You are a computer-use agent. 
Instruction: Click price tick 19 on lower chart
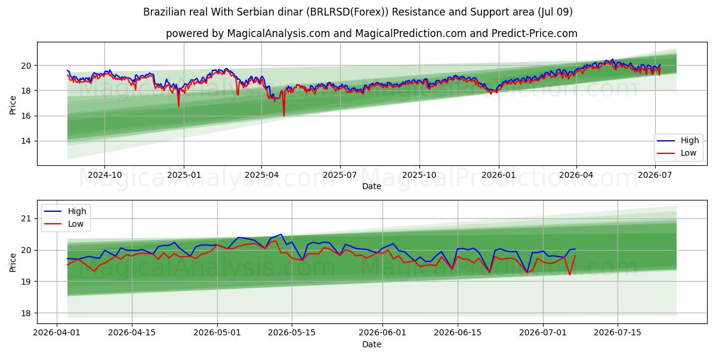pos(27,282)
